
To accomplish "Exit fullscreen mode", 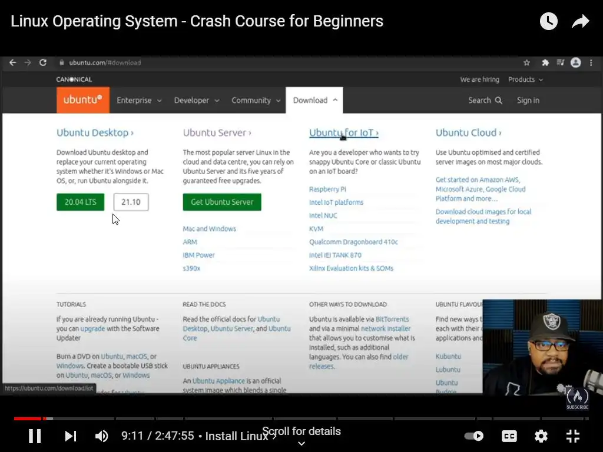I will tap(573, 436).
